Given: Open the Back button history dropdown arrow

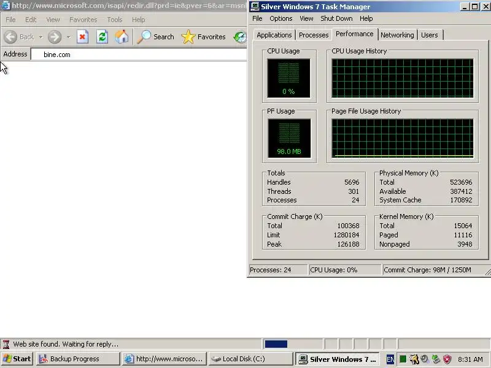Looking at the screenshot, I should (x=41, y=37).
